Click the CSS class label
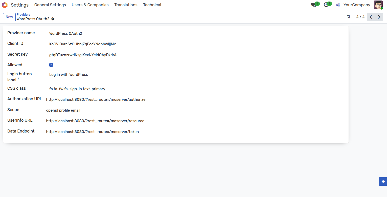The image size is (387, 197). (16, 88)
